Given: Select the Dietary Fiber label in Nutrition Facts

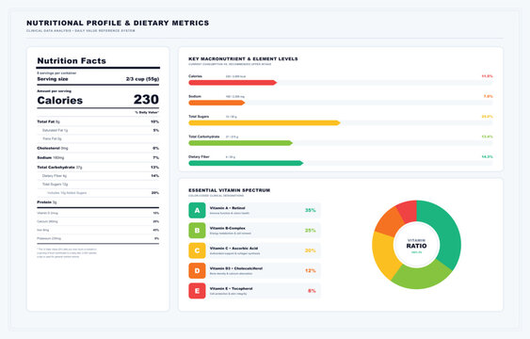Looking at the screenshot, I should pyautogui.click(x=54, y=176).
